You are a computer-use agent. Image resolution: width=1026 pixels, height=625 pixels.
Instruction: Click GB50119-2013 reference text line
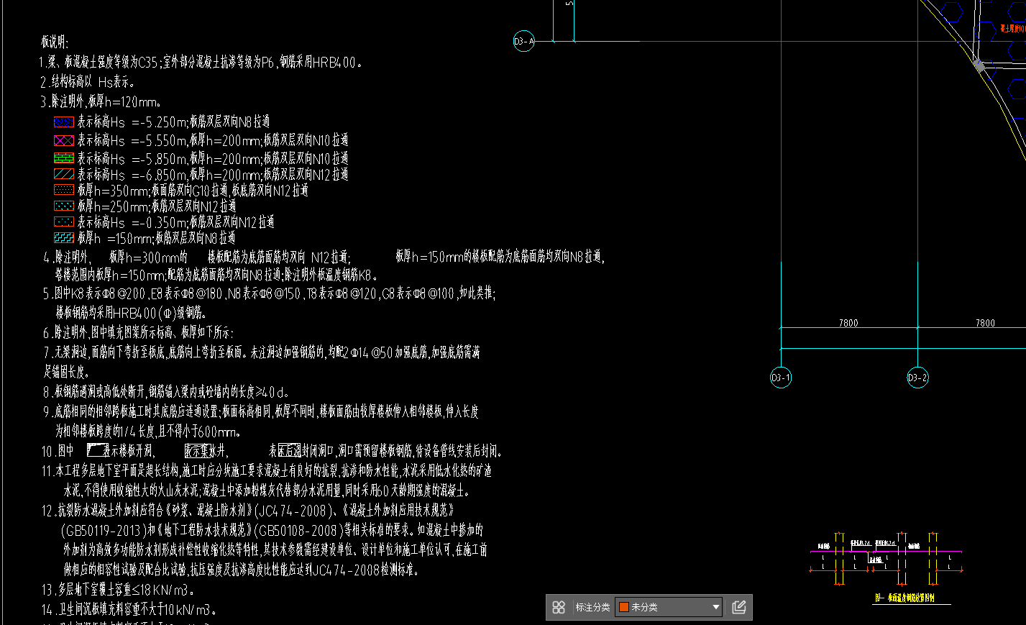(272, 530)
